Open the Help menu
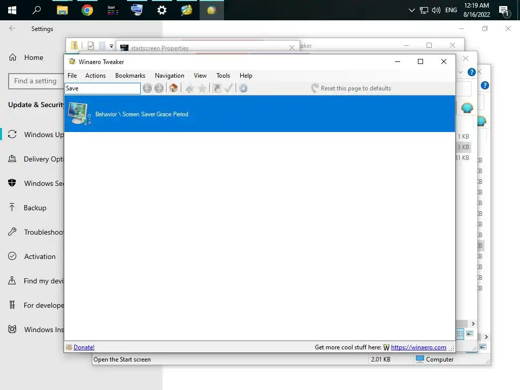Viewport: 520px width, 390px height. tap(246, 76)
